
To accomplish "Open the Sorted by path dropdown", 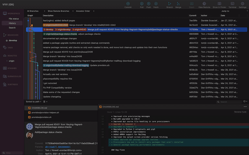I will pyautogui.click(x=33, y=102).
